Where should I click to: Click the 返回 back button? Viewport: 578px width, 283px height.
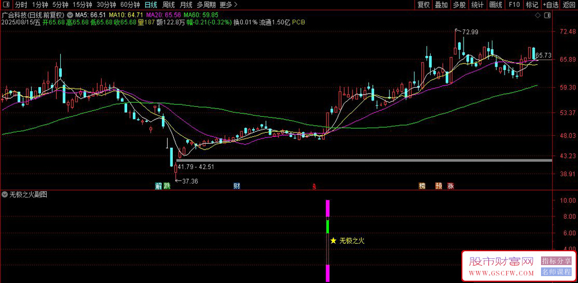[x=569, y=5]
